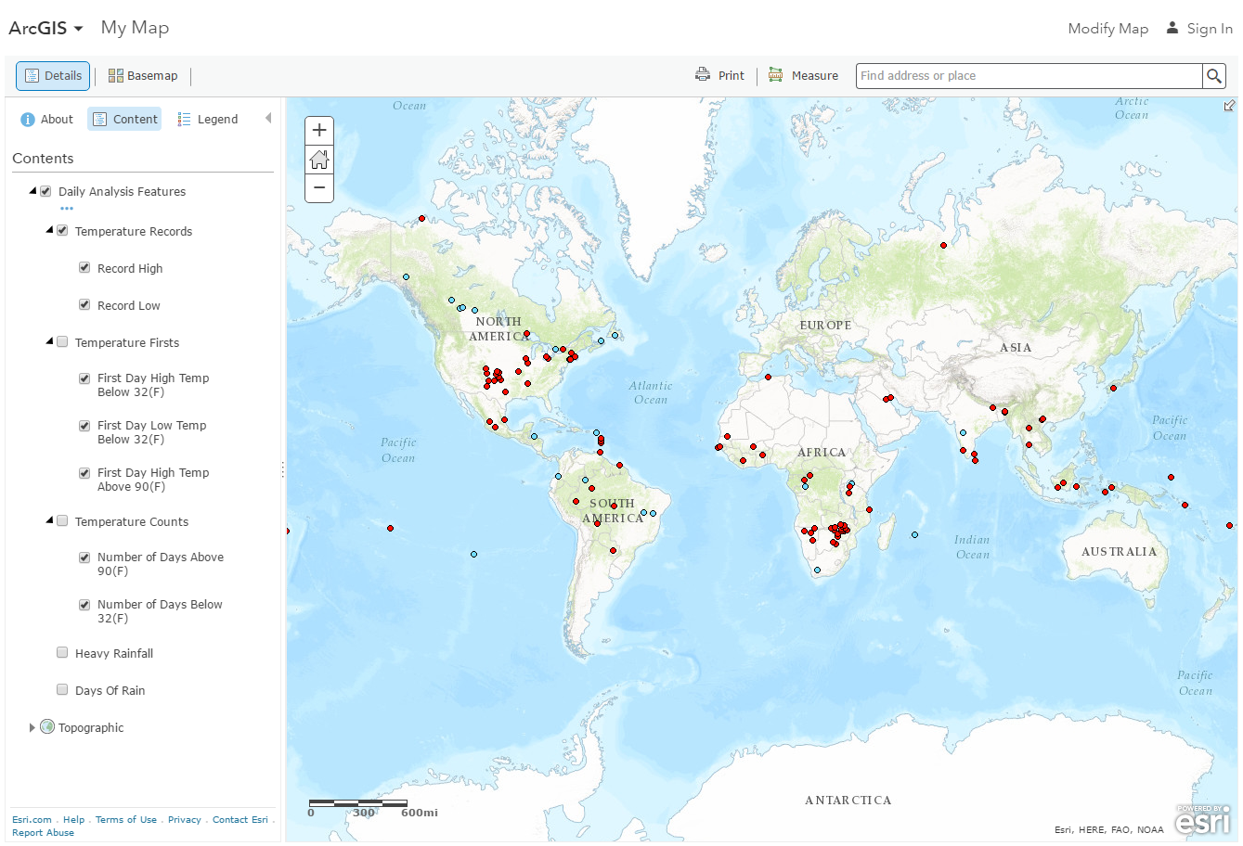Collapse the side panel with arrow
The width and height of the screenshot is (1243, 846).
click(268, 119)
